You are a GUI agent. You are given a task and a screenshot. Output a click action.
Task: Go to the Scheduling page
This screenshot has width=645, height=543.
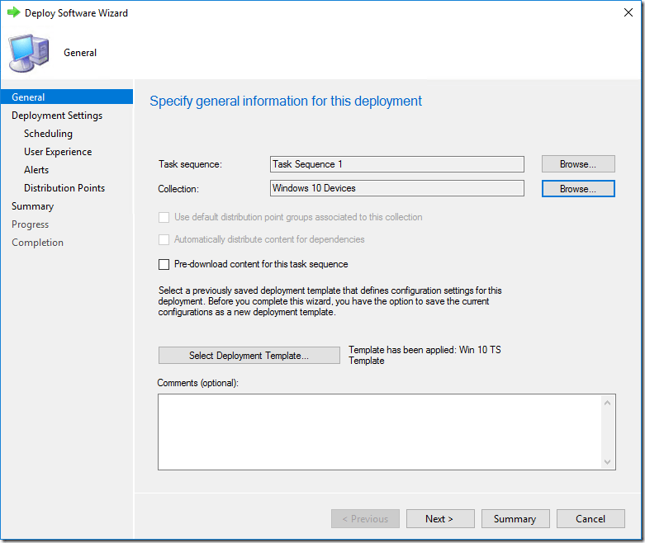tap(48, 134)
